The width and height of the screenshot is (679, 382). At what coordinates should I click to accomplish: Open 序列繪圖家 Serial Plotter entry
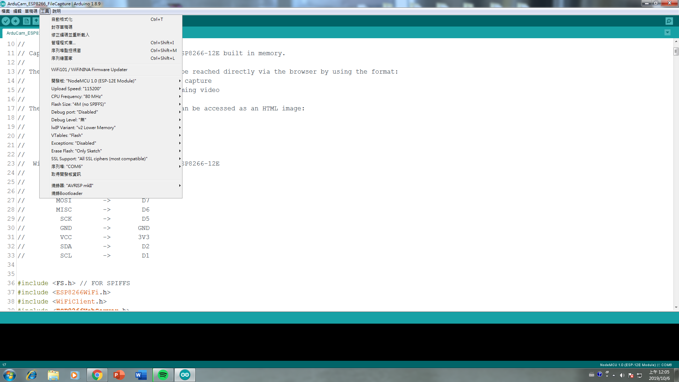click(111, 58)
